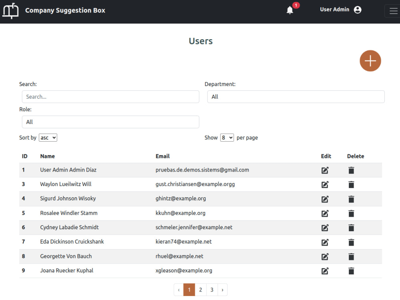The width and height of the screenshot is (400, 300).
Task: Click the User Admin name in header
Action: click(334, 10)
